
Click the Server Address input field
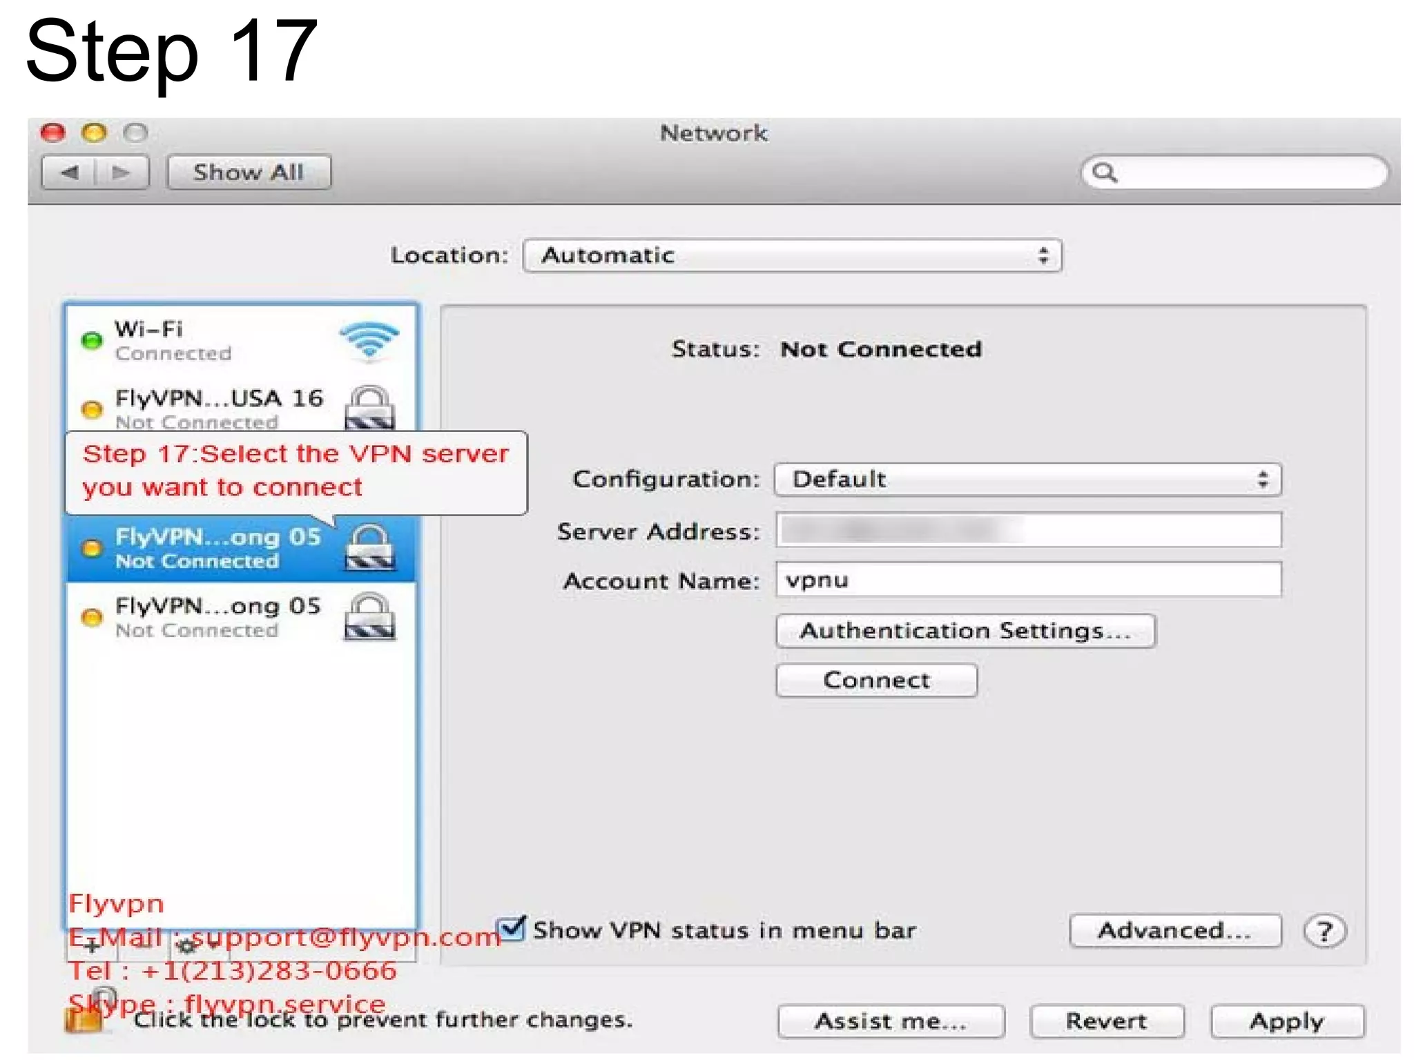[1028, 530]
